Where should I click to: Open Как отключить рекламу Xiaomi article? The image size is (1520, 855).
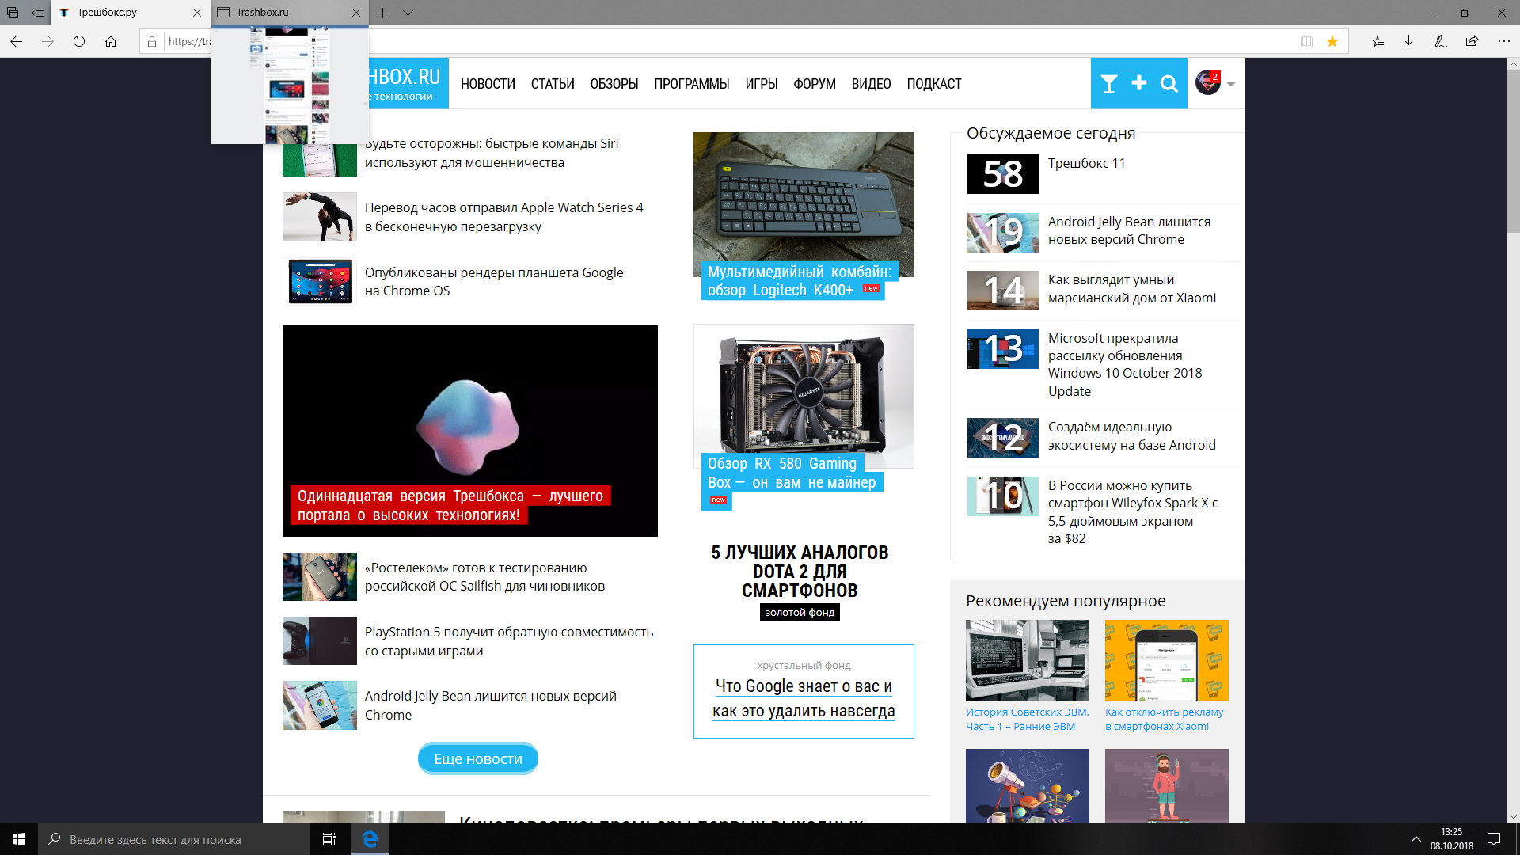pos(1165,719)
